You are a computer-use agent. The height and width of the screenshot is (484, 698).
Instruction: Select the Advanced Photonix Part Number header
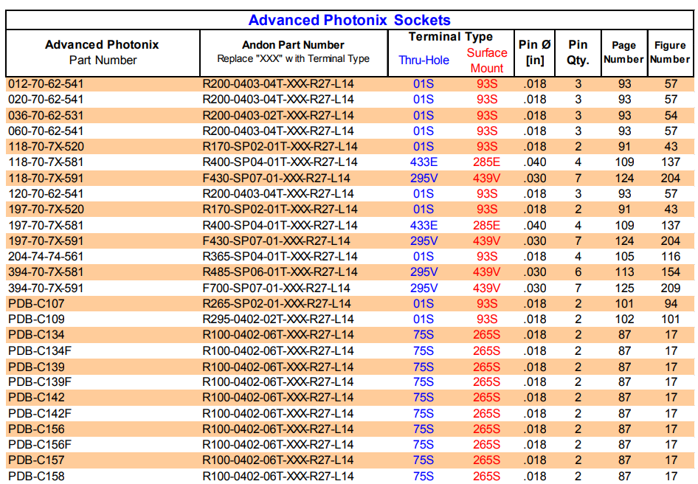pyautogui.click(x=102, y=52)
